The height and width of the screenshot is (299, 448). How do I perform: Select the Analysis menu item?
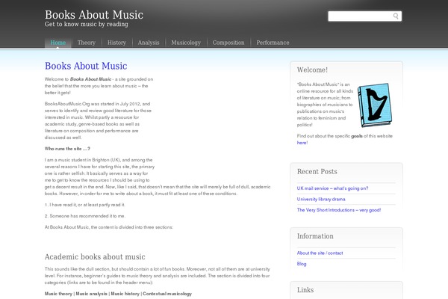[149, 43]
